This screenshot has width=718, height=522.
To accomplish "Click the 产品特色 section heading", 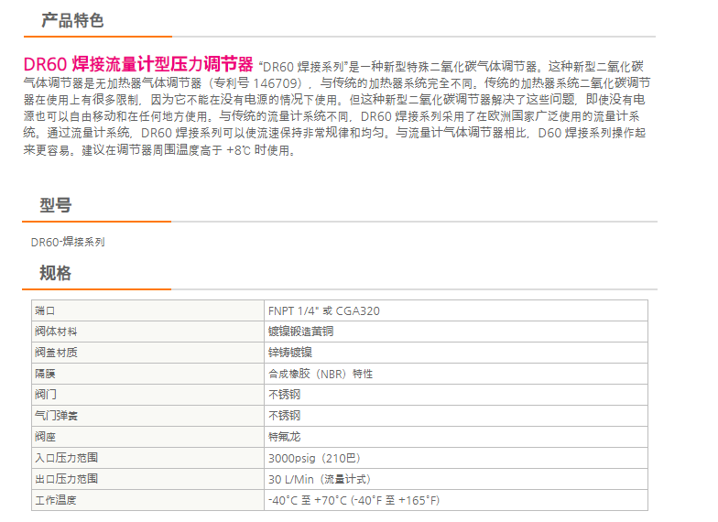I will [x=72, y=20].
